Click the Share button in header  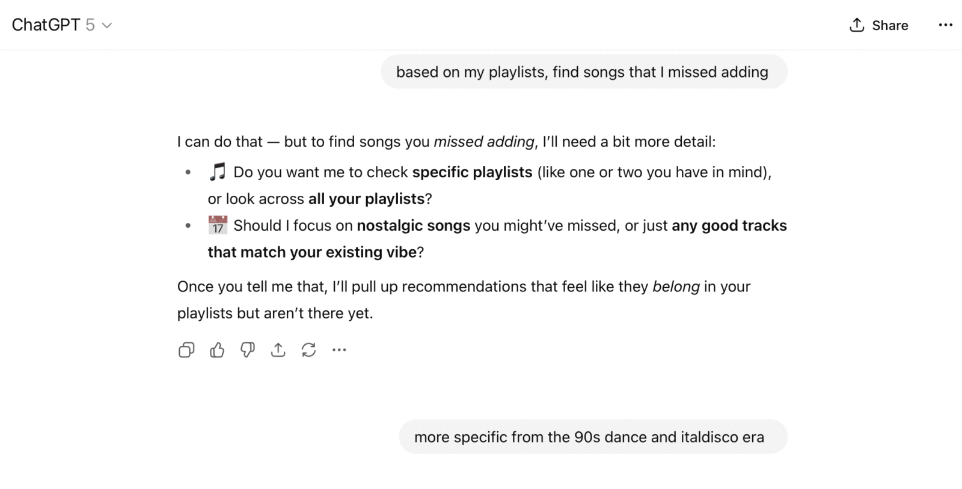click(x=878, y=25)
